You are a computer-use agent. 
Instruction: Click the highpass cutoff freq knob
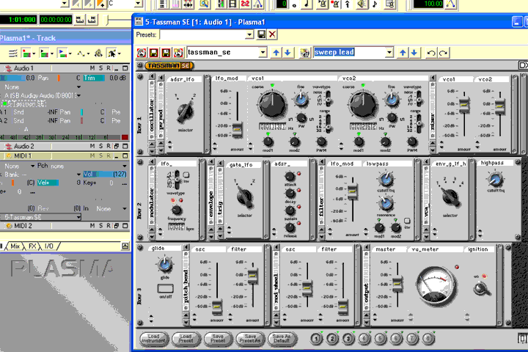coord(495,179)
